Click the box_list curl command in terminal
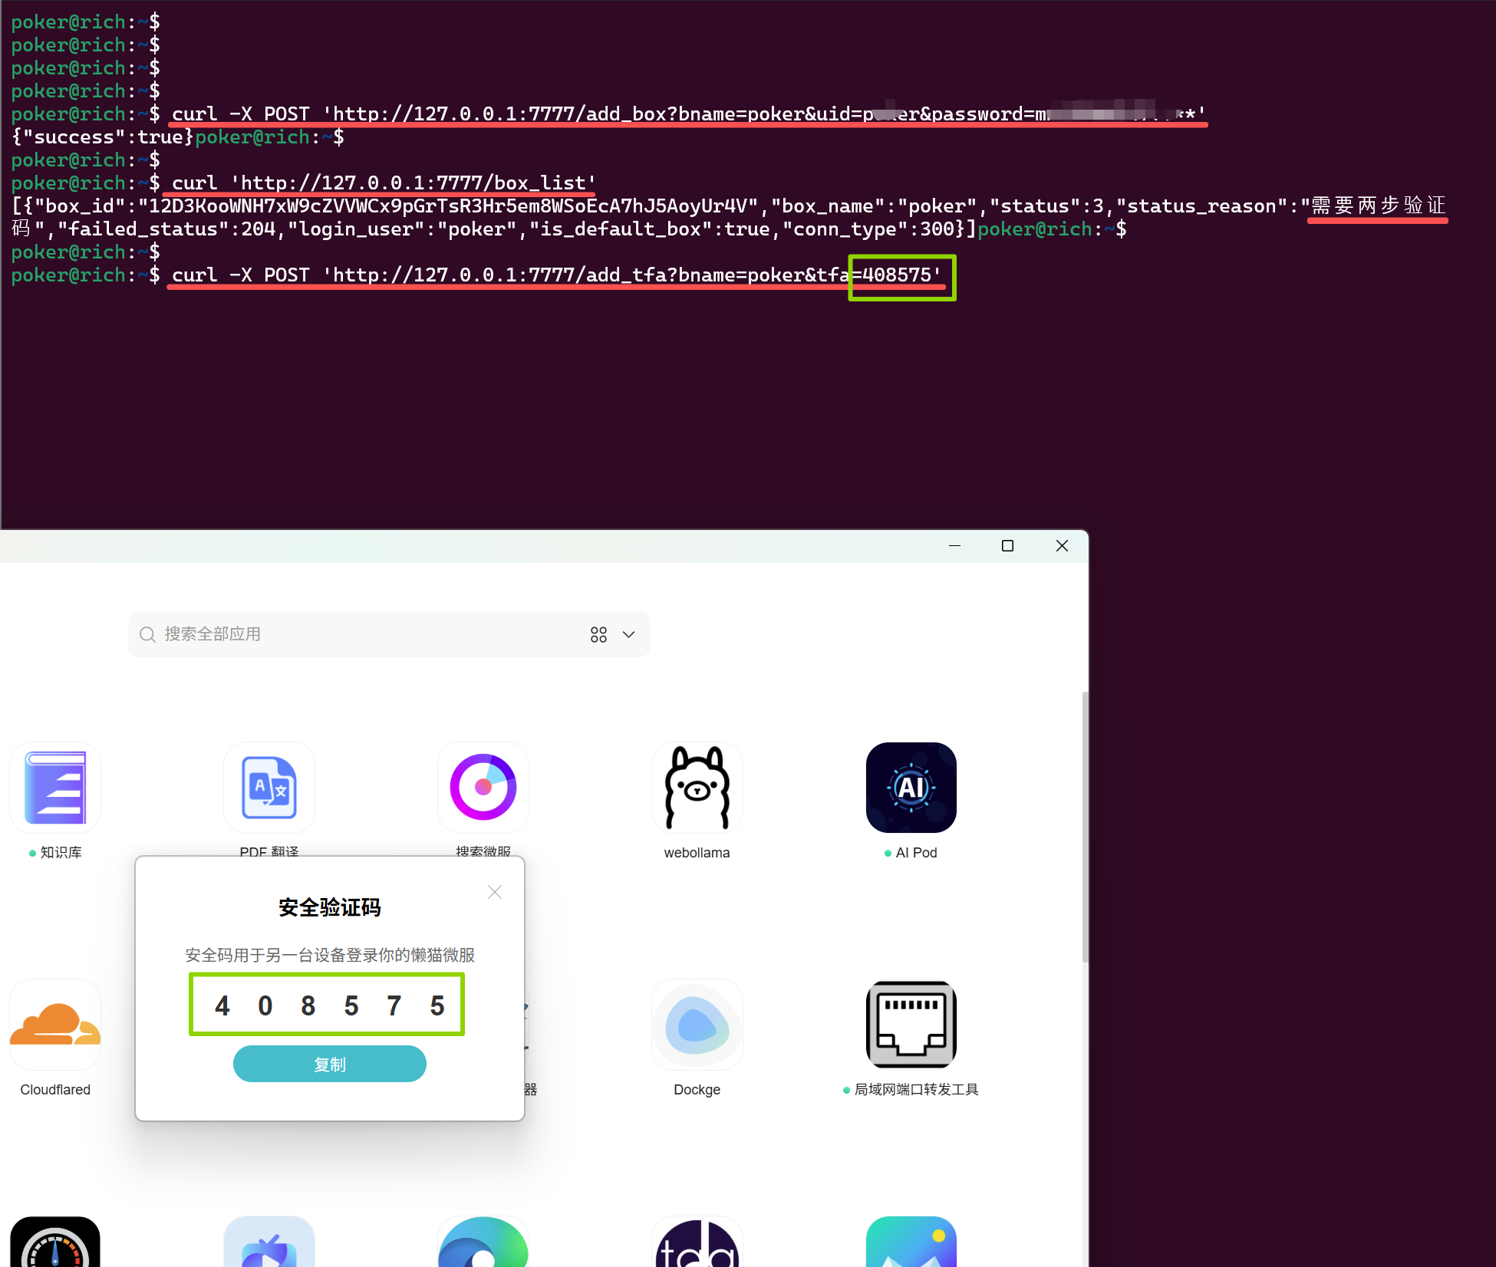The image size is (1496, 1267). pos(384,183)
